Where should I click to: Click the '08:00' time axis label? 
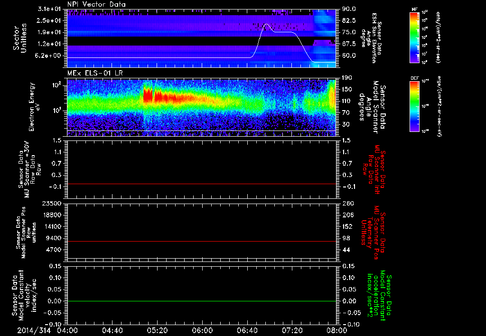pyautogui.click(x=337, y=330)
